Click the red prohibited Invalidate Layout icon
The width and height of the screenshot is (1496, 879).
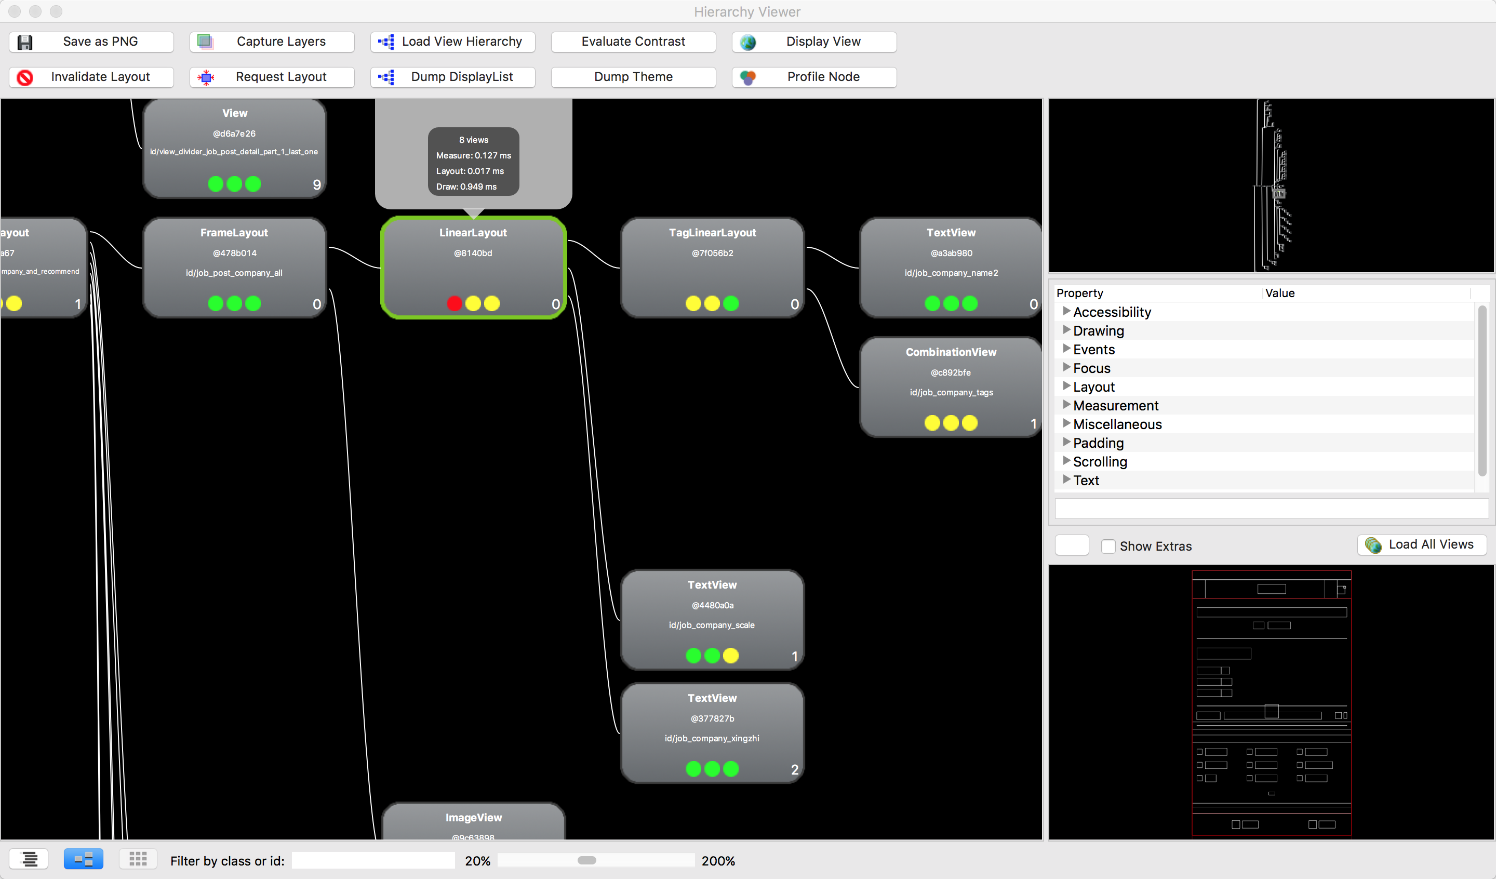(x=25, y=77)
